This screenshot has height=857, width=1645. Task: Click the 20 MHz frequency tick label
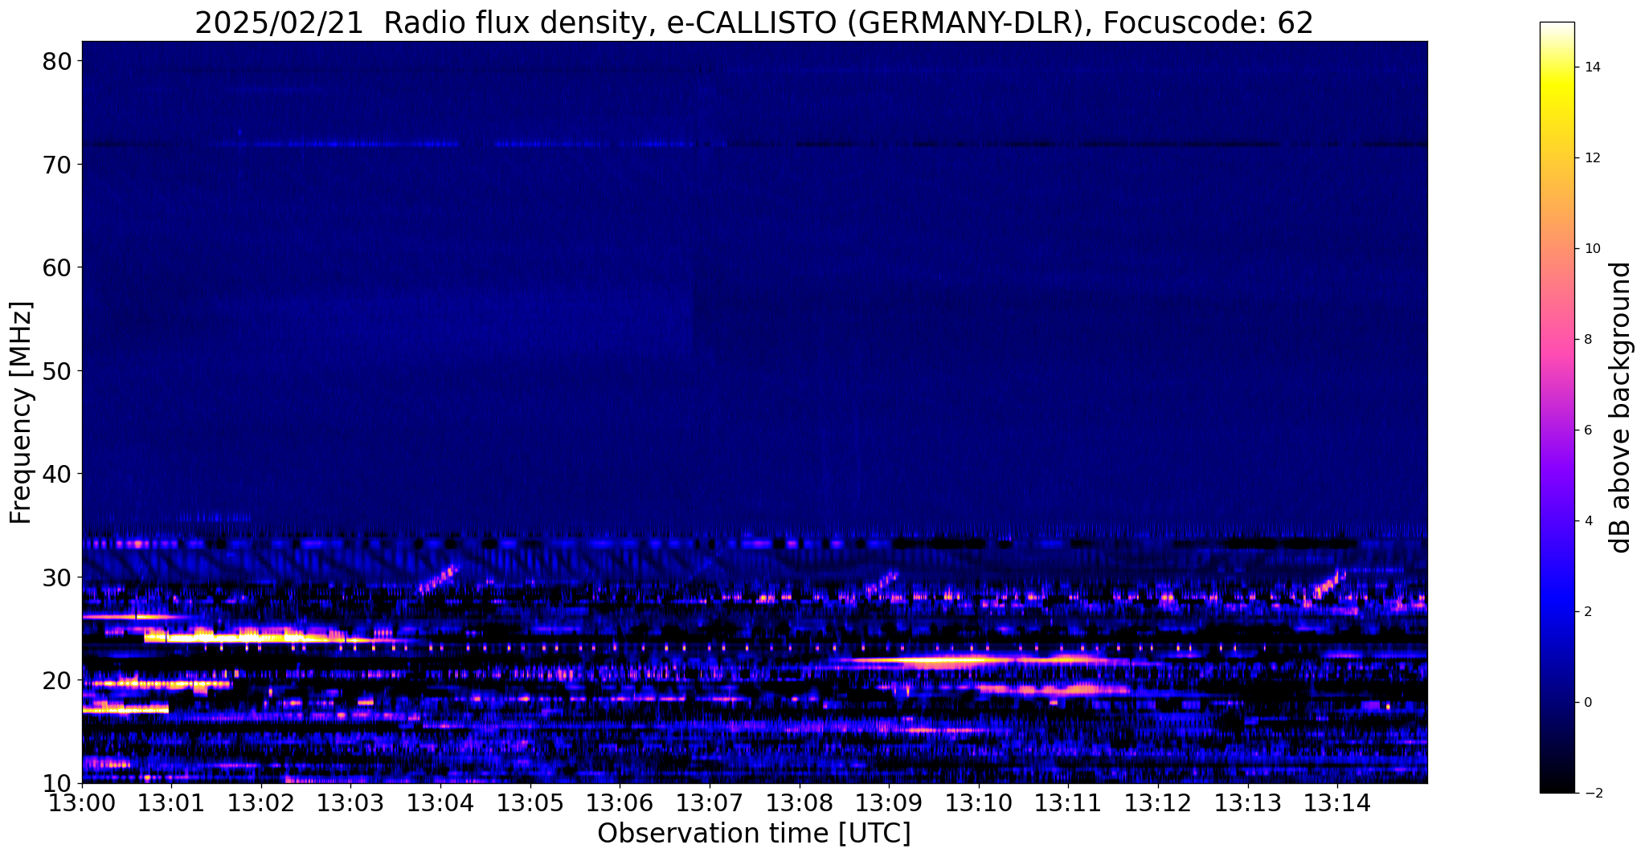click(x=59, y=680)
